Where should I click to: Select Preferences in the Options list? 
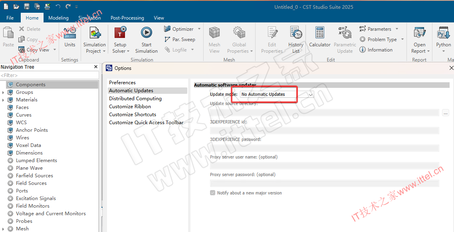click(x=122, y=83)
